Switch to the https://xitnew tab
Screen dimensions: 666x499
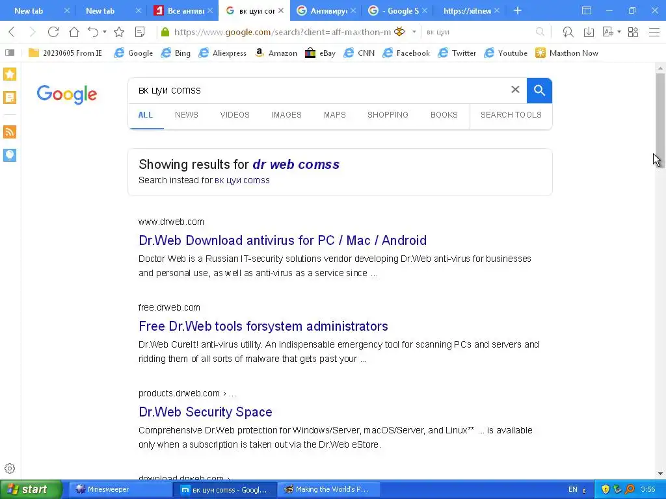coord(467,10)
